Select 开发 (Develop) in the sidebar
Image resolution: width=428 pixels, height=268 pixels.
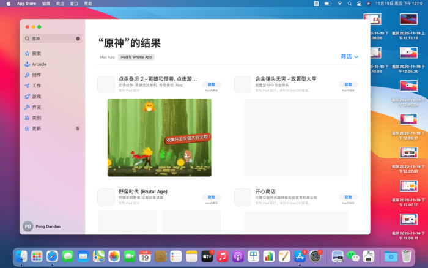(37, 107)
